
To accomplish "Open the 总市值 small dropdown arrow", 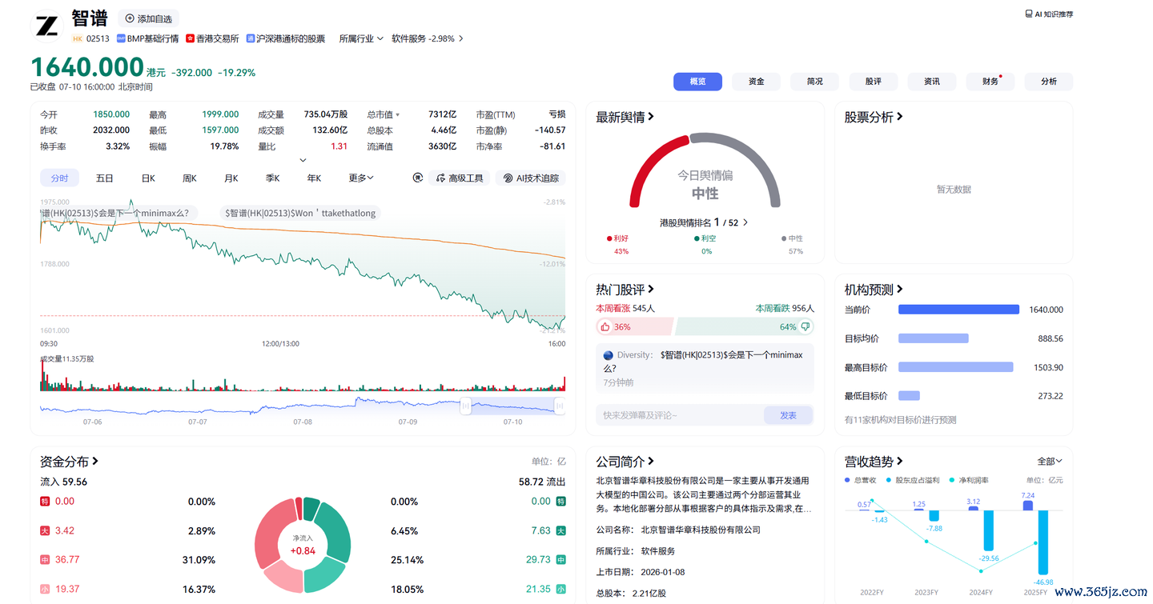I will click(398, 115).
